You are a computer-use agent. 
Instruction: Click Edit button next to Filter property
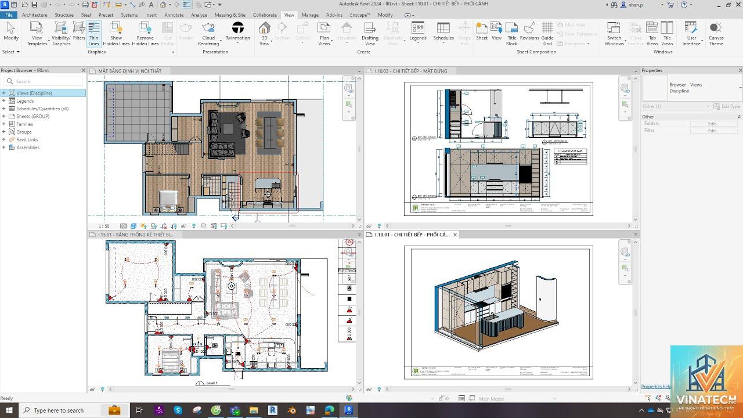click(x=713, y=131)
